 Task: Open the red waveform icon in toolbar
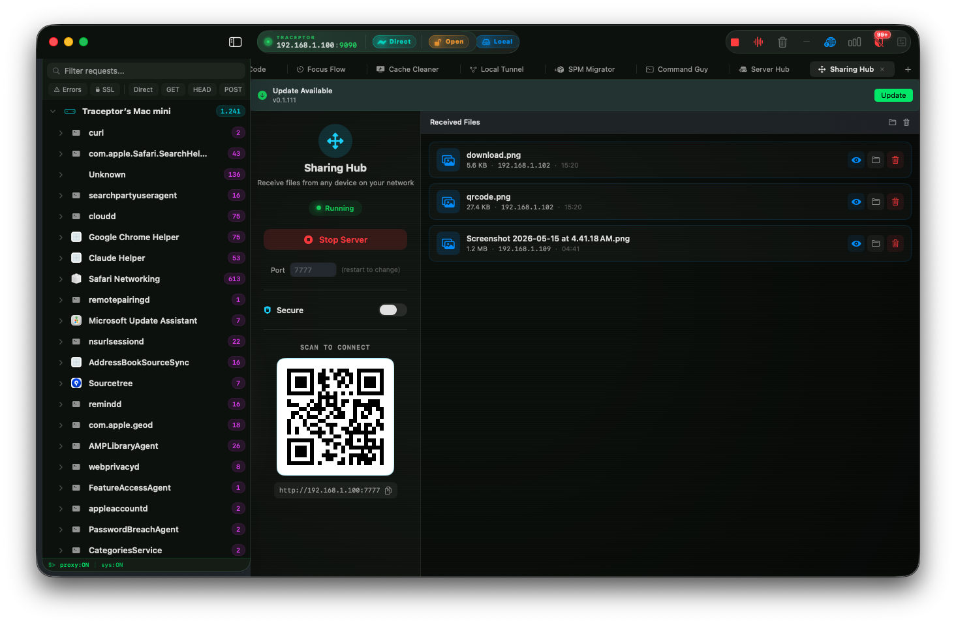758,42
